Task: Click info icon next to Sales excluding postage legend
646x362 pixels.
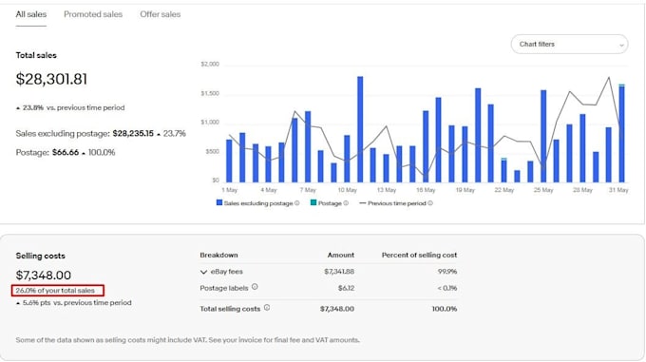Action: (x=297, y=203)
